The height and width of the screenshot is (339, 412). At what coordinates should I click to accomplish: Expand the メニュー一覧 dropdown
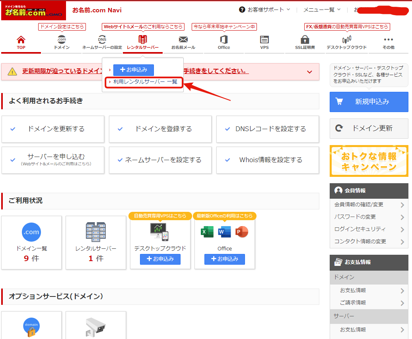click(x=322, y=10)
